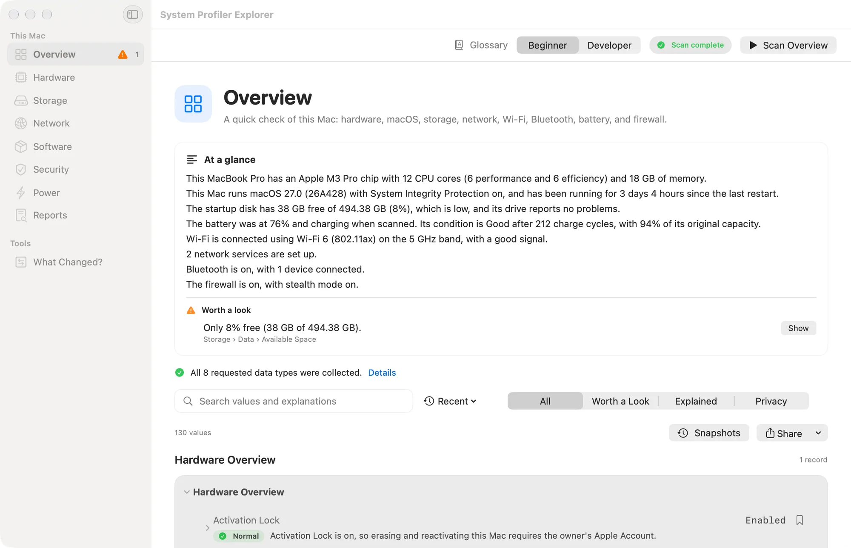Click the orange warning badge beside Overview
Screen dimensions: 851x548
pos(123,54)
